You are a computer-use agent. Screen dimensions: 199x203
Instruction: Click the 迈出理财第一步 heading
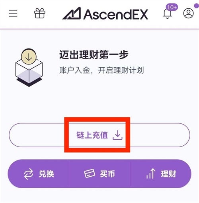pos(94,55)
